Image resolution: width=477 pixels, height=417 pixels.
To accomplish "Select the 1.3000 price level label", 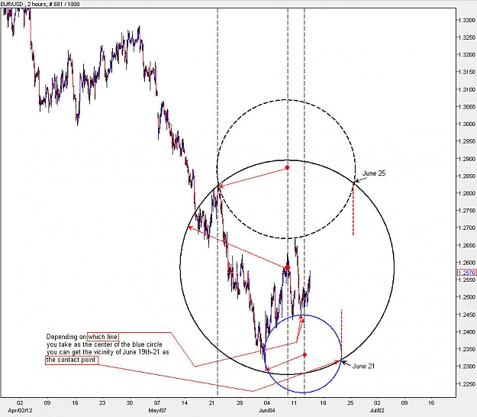I will [467, 124].
